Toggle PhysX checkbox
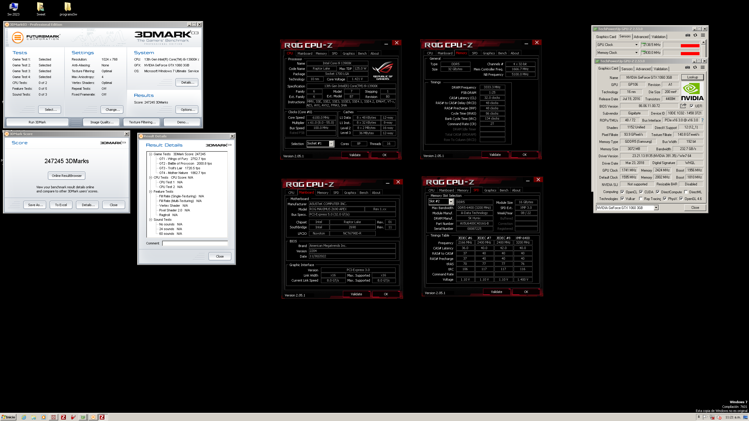This screenshot has width=749, height=421. pyautogui.click(x=665, y=199)
